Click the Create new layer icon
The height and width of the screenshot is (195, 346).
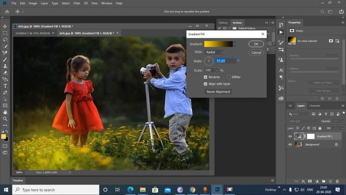coord(330,181)
